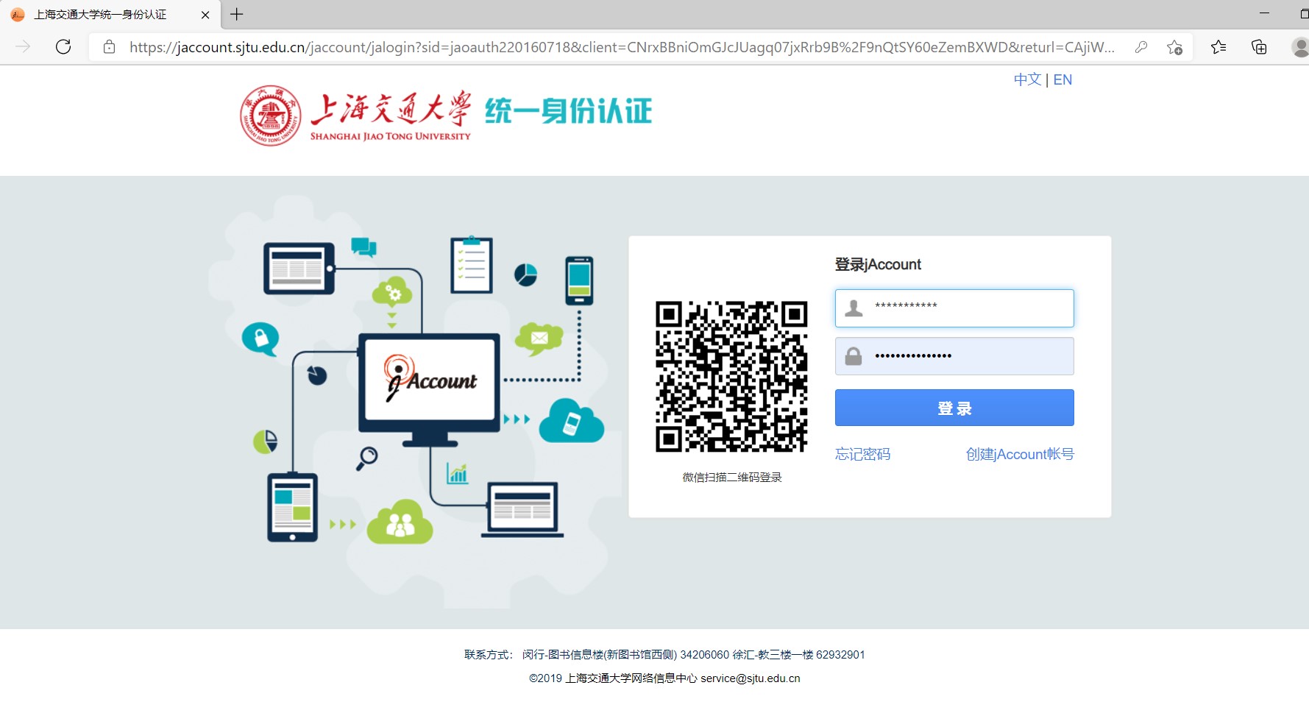Open the browser profile avatar
Image resolution: width=1309 pixels, height=713 pixels.
point(1300,47)
